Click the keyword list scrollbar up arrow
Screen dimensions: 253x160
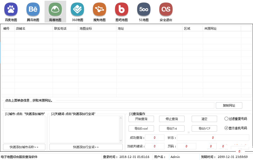pyautogui.click(x=121, y=118)
